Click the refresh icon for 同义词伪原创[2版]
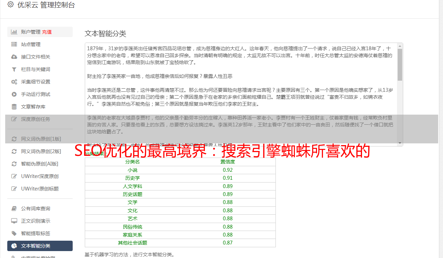443x258 pixels. 14,151
